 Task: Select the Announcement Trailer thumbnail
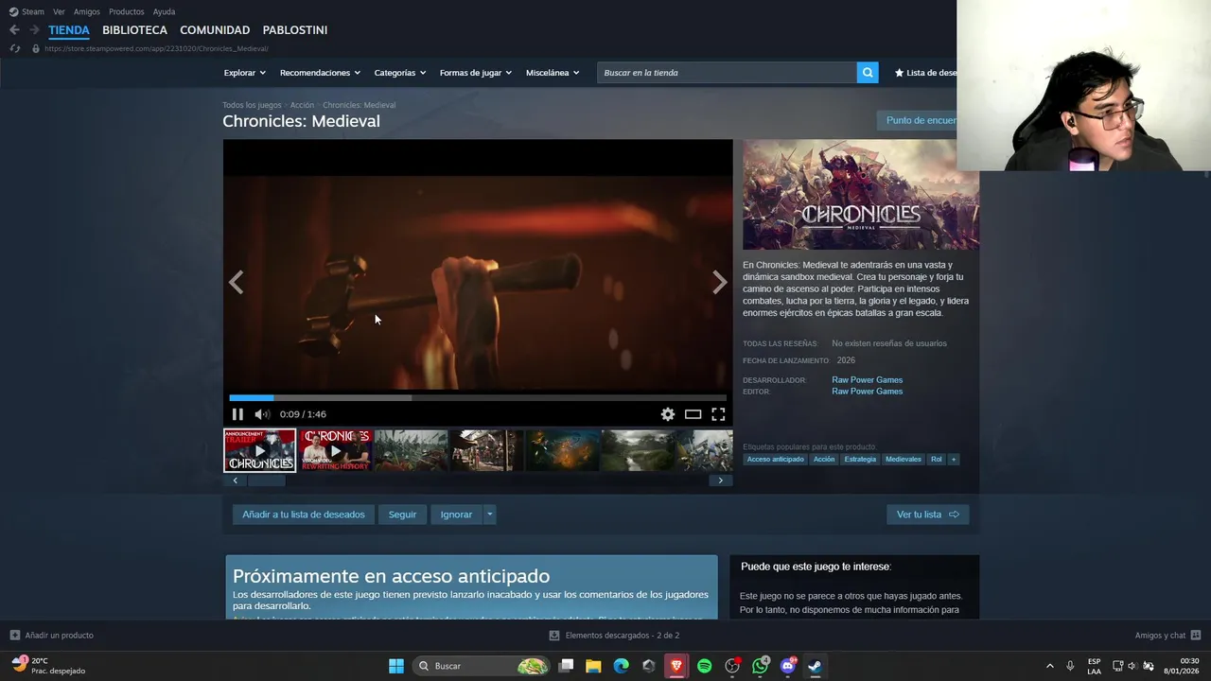(259, 450)
